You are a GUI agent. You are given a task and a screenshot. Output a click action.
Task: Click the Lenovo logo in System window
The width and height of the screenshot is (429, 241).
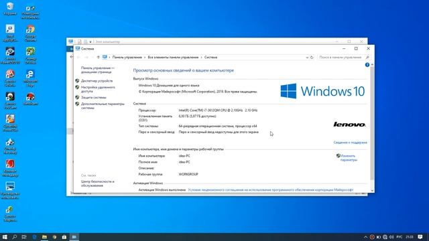click(349, 125)
